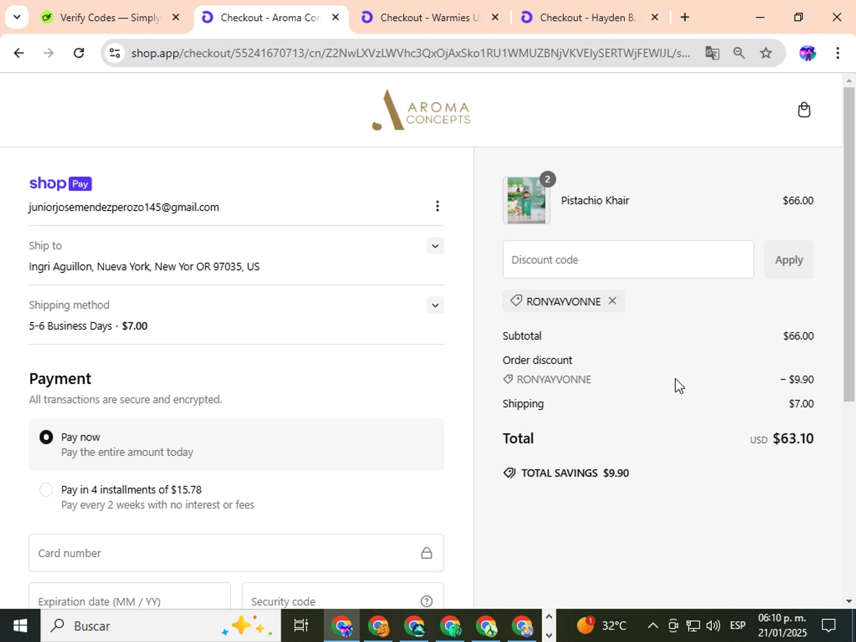Open the site information icon in address bar

115,53
